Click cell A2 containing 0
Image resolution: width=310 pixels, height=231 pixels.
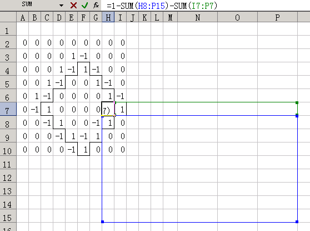23,42
